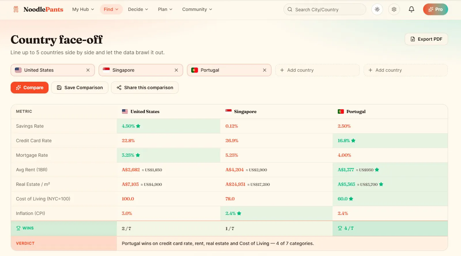
Task: Click United States cost of living 100.0
Action: point(128,199)
